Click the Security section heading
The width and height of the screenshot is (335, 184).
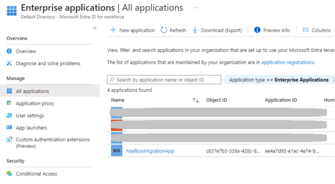[x=15, y=161]
